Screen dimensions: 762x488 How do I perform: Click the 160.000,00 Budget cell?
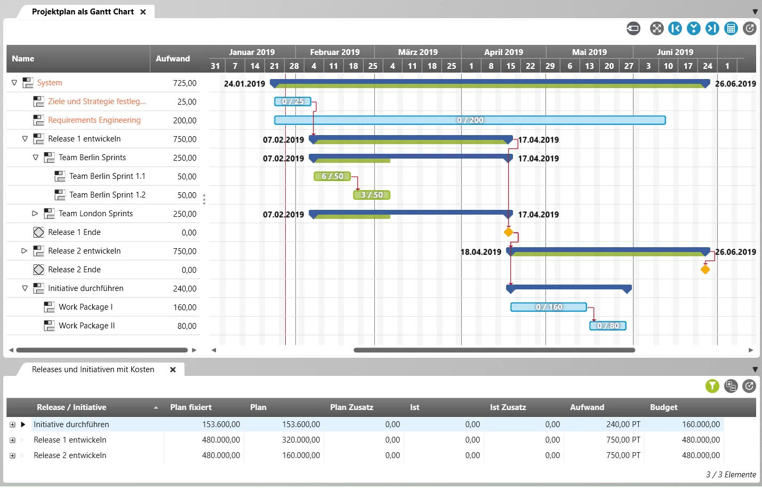pyautogui.click(x=701, y=424)
